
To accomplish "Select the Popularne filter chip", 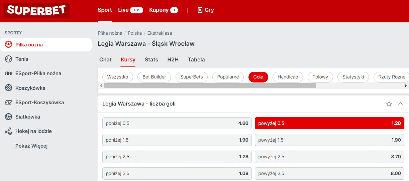I will tap(228, 77).
